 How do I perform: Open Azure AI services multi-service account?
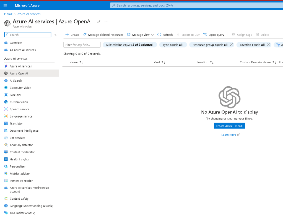click(x=29, y=190)
